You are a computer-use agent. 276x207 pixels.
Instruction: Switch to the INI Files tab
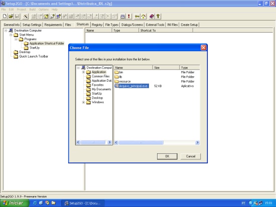(173, 25)
